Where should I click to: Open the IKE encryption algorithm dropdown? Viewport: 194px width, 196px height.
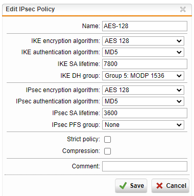click(143, 41)
